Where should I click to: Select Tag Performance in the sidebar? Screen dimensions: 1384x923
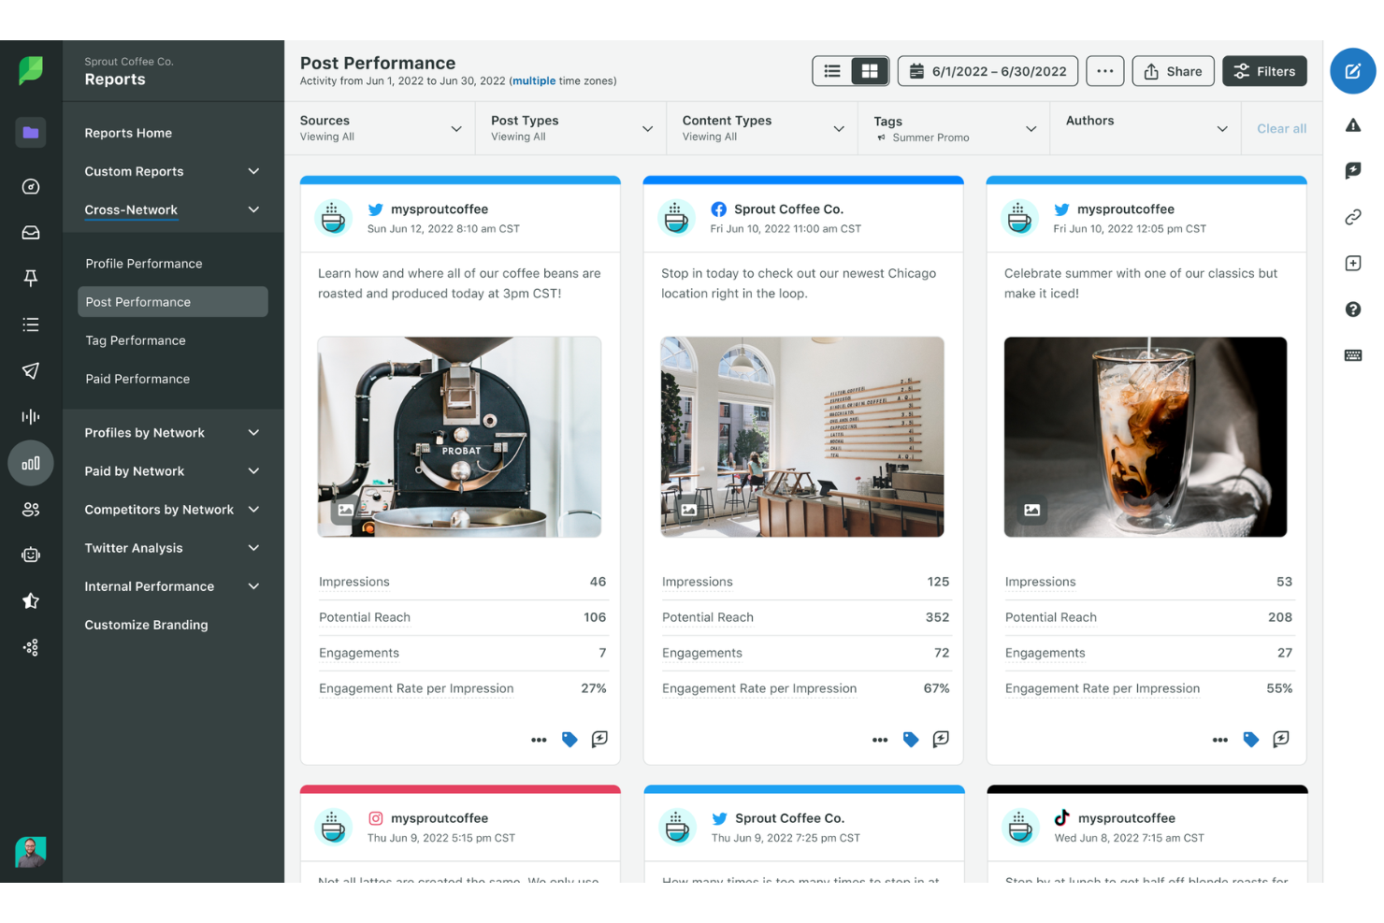point(135,339)
